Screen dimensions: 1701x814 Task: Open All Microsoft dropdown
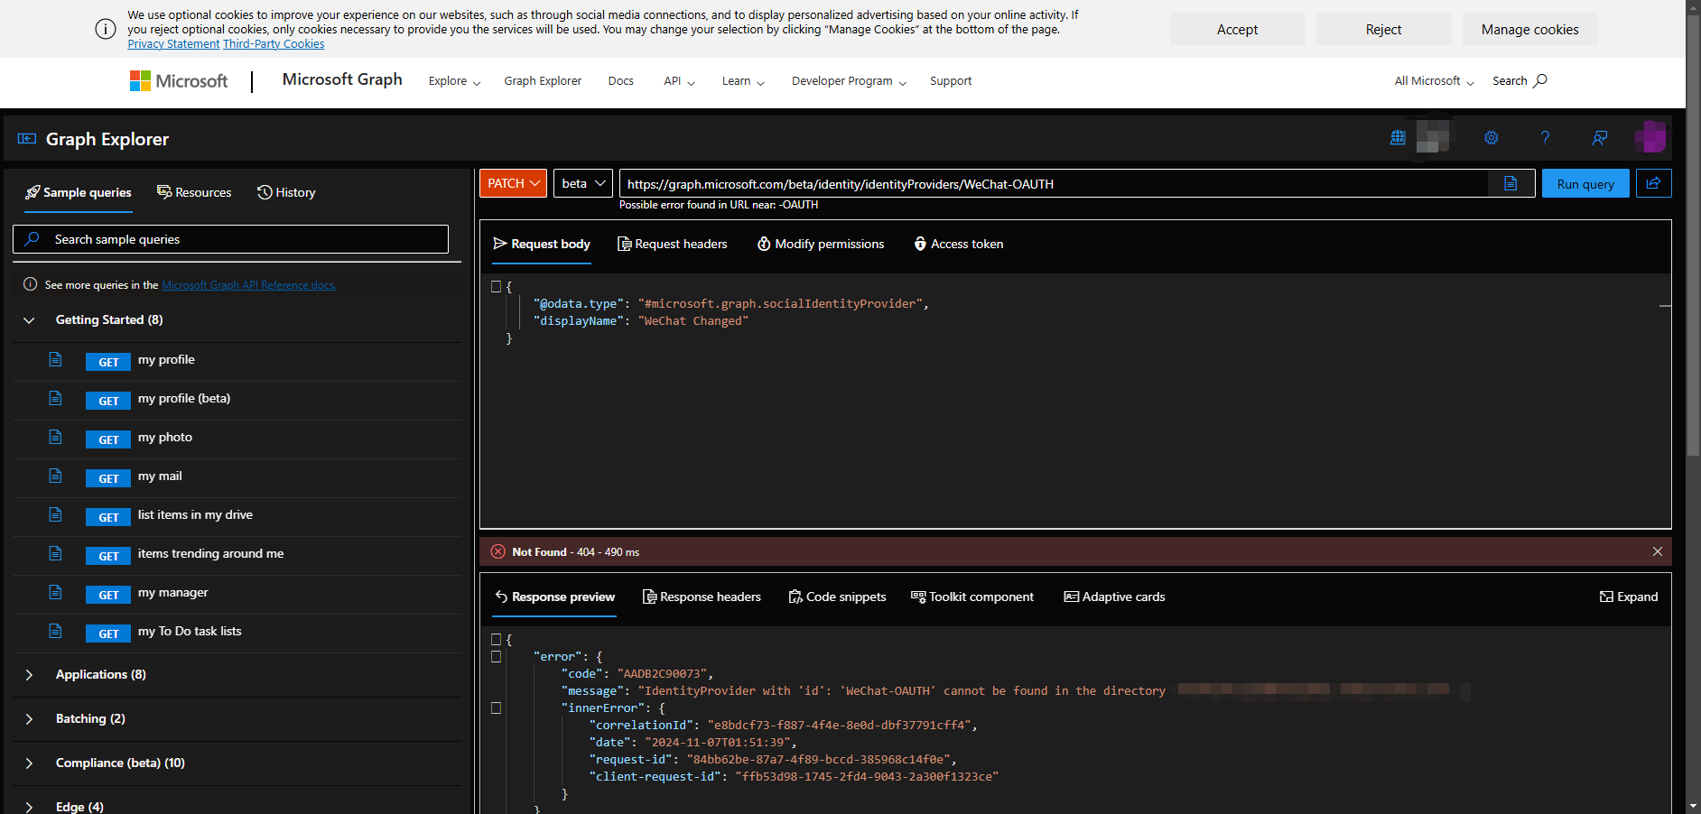pyautogui.click(x=1434, y=81)
